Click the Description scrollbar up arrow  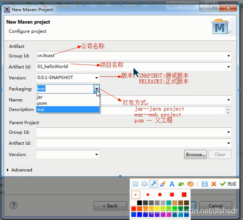[228, 109]
